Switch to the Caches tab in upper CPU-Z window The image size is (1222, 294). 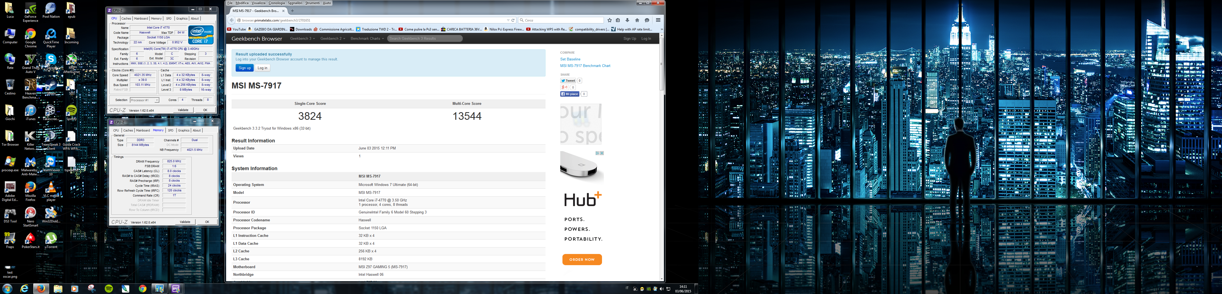point(126,19)
